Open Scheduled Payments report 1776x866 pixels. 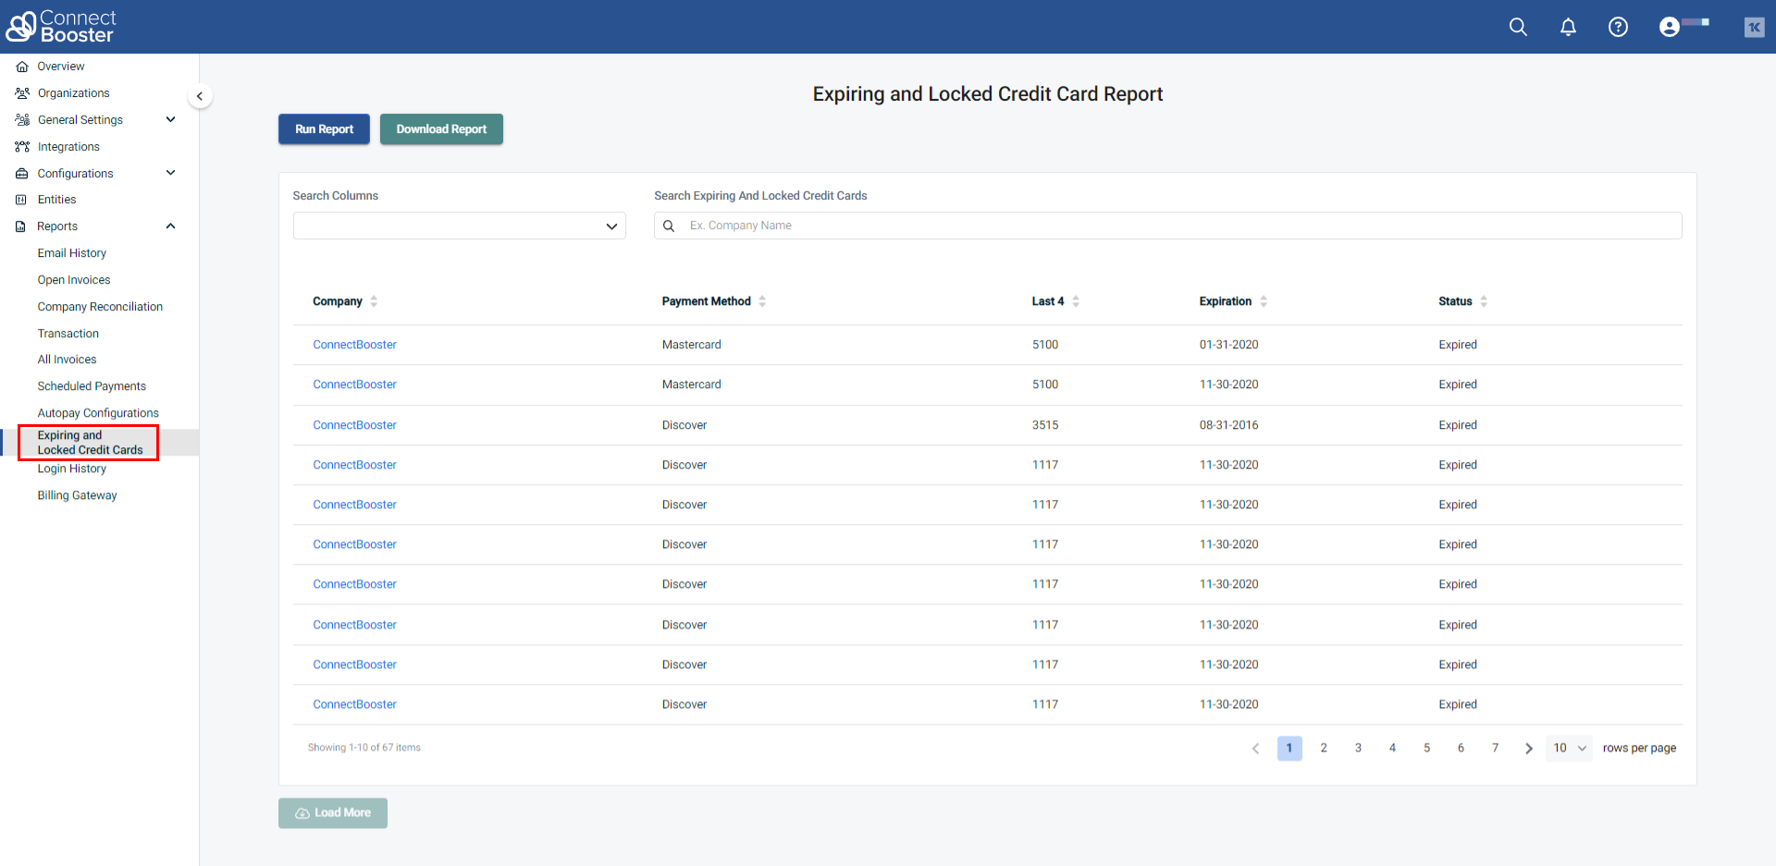pos(92,386)
